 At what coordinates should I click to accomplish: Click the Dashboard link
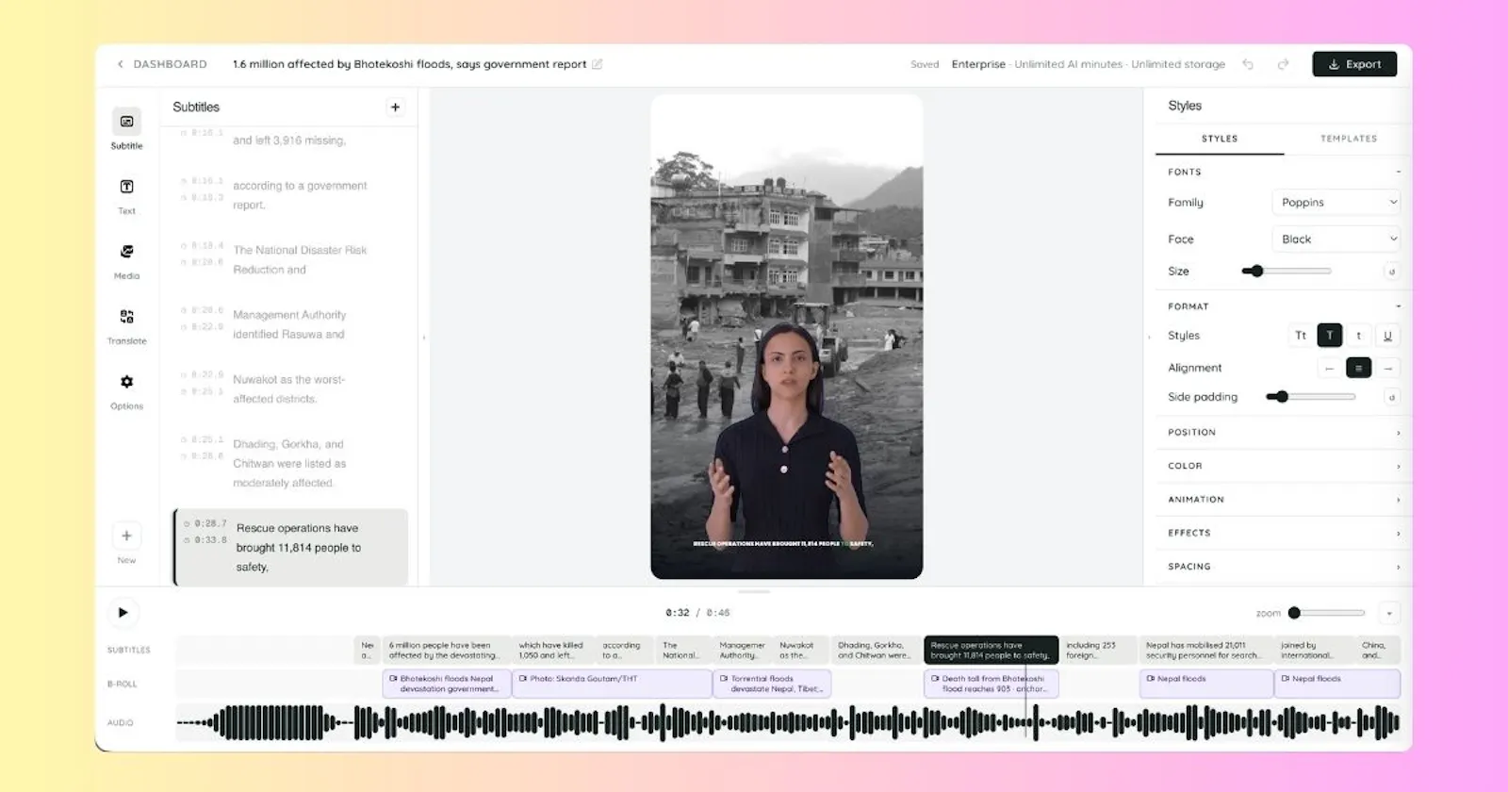click(170, 64)
